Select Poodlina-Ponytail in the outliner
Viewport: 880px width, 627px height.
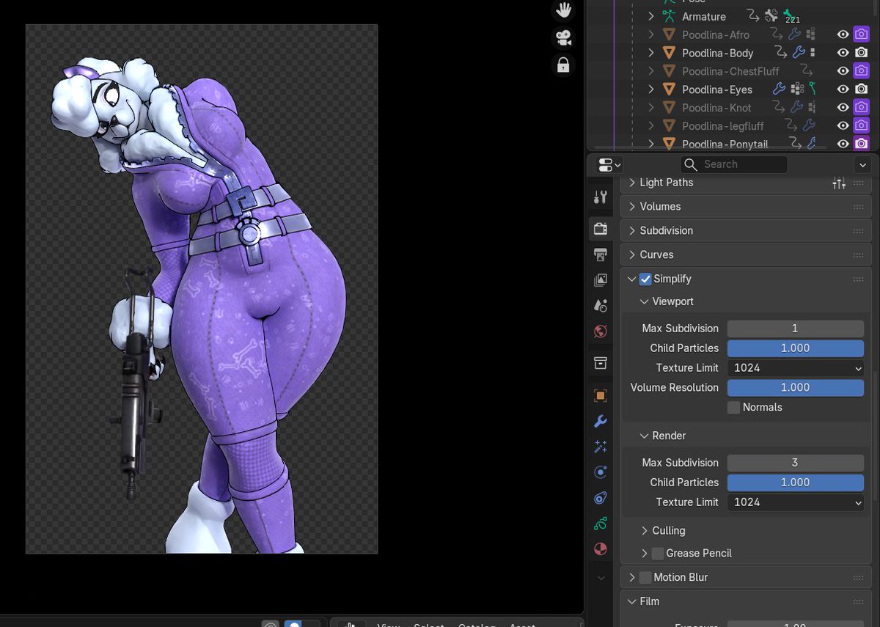pyautogui.click(x=725, y=144)
